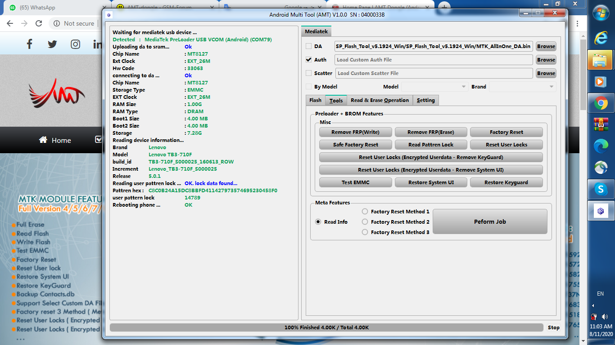Open the Twitter icon on the webpage
This screenshot has height=345, width=615.
coord(52,44)
